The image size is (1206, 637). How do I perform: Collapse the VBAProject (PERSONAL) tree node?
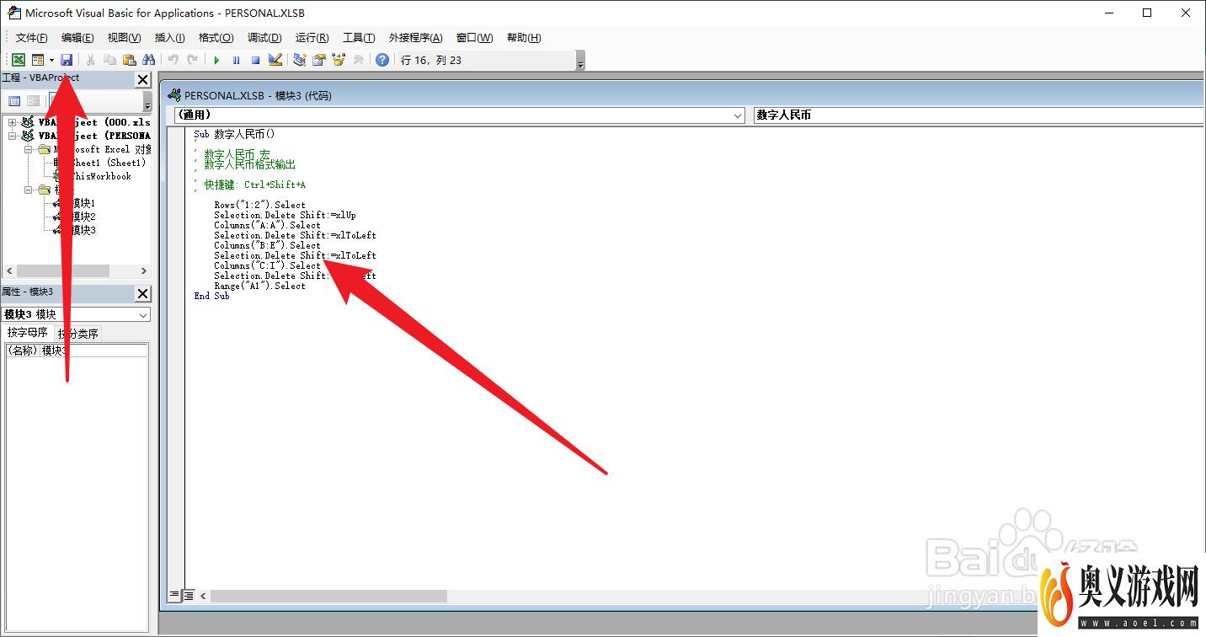13,136
